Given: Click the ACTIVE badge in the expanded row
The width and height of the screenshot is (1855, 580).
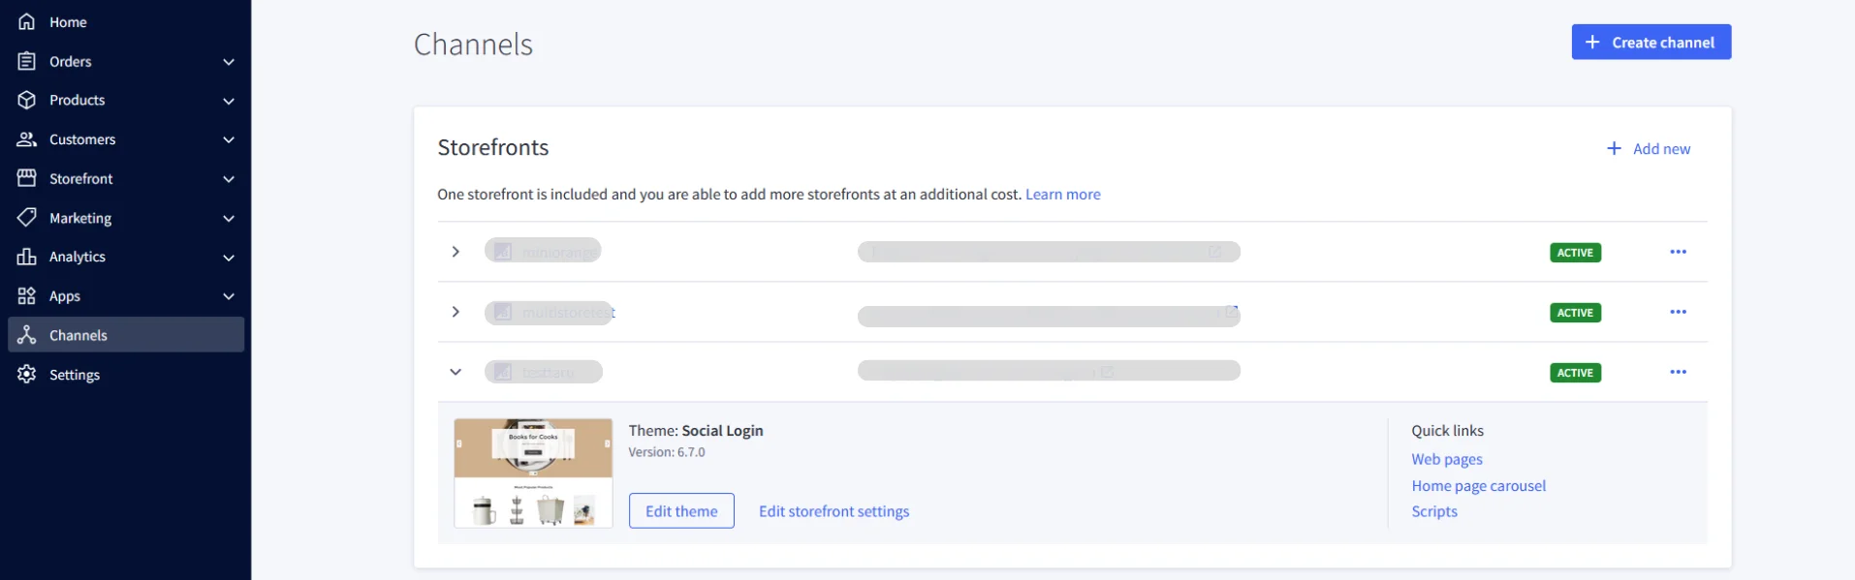Looking at the screenshot, I should pos(1575,373).
